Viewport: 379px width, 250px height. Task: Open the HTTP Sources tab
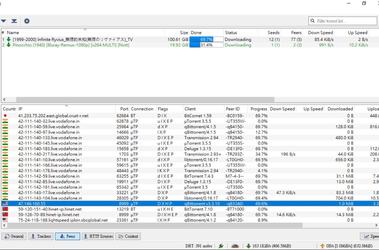[98, 236]
